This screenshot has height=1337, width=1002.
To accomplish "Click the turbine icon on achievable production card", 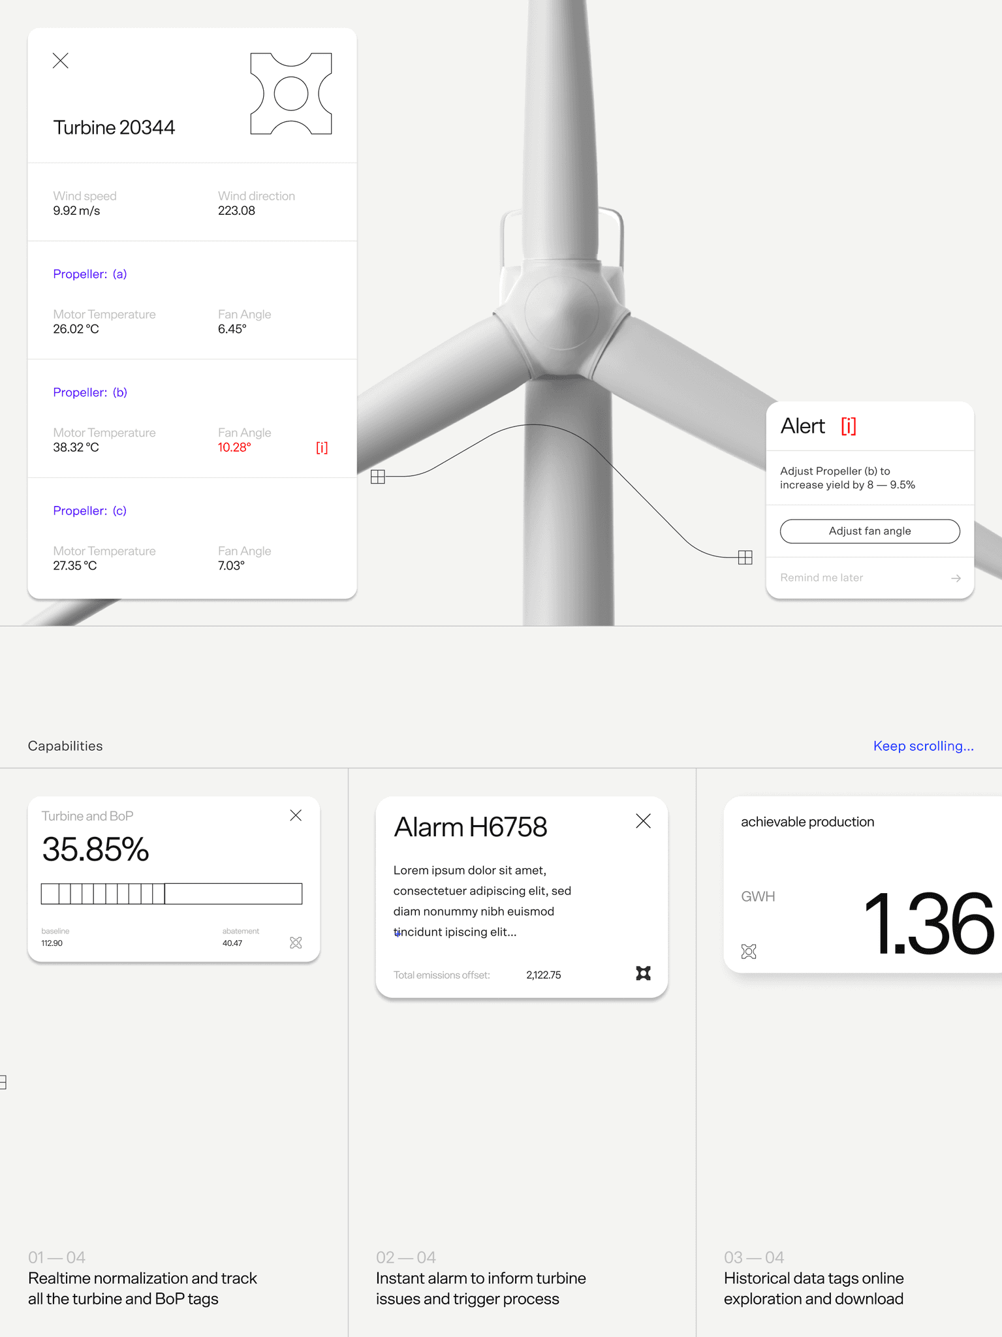I will [749, 951].
